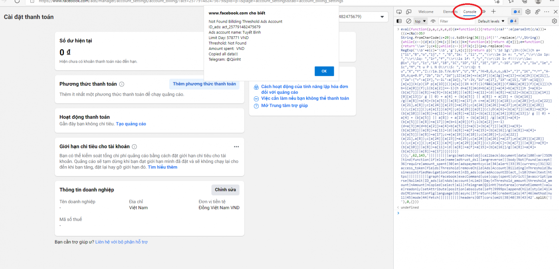
Task: Open the three-dots menu of spending limit card
Action: coord(236,147)
